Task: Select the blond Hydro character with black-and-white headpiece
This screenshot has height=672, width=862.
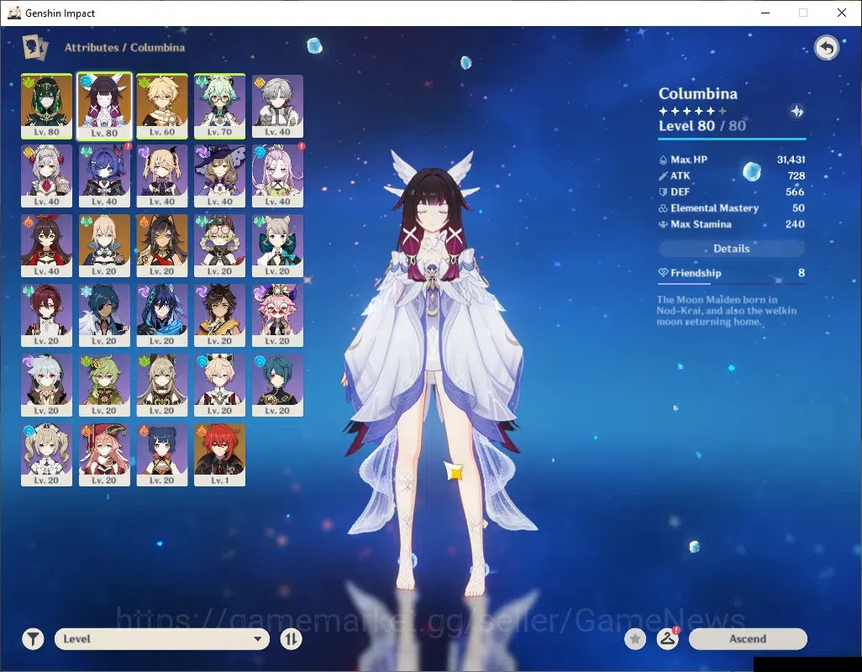Action: click(219, 386)
